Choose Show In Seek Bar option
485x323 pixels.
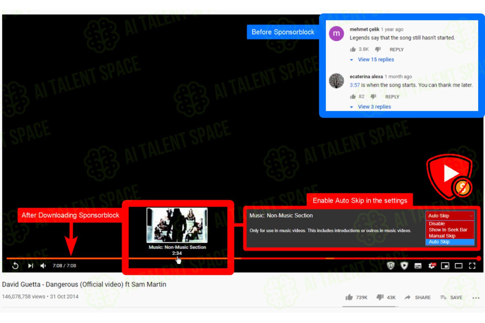pos(450,230)
